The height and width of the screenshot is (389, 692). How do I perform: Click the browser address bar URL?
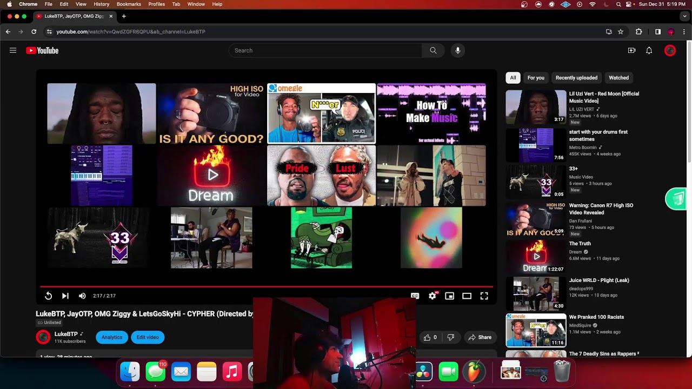131,31
